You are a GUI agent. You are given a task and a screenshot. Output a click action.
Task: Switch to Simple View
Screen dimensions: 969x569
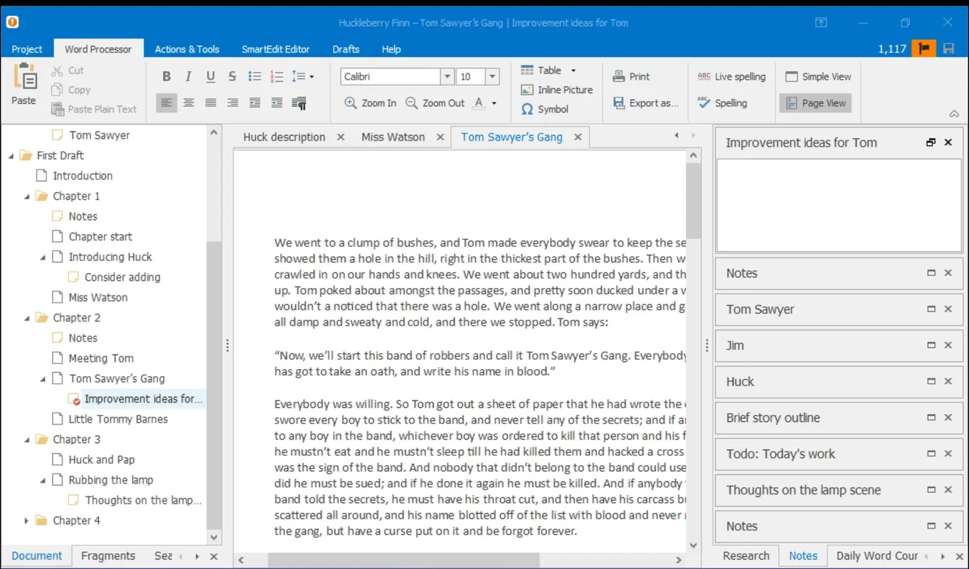pyautogui.click(x=818, y=77)
